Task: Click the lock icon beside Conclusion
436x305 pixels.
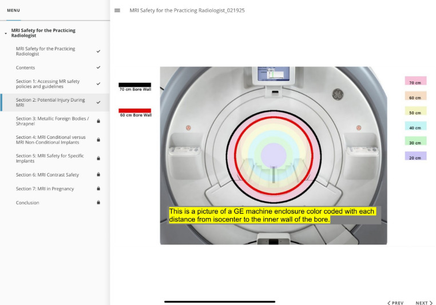Action: pyautogui.click(x=98, y=202)
